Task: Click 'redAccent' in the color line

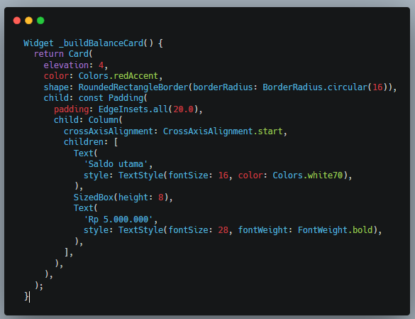Action: pos(135,76)
